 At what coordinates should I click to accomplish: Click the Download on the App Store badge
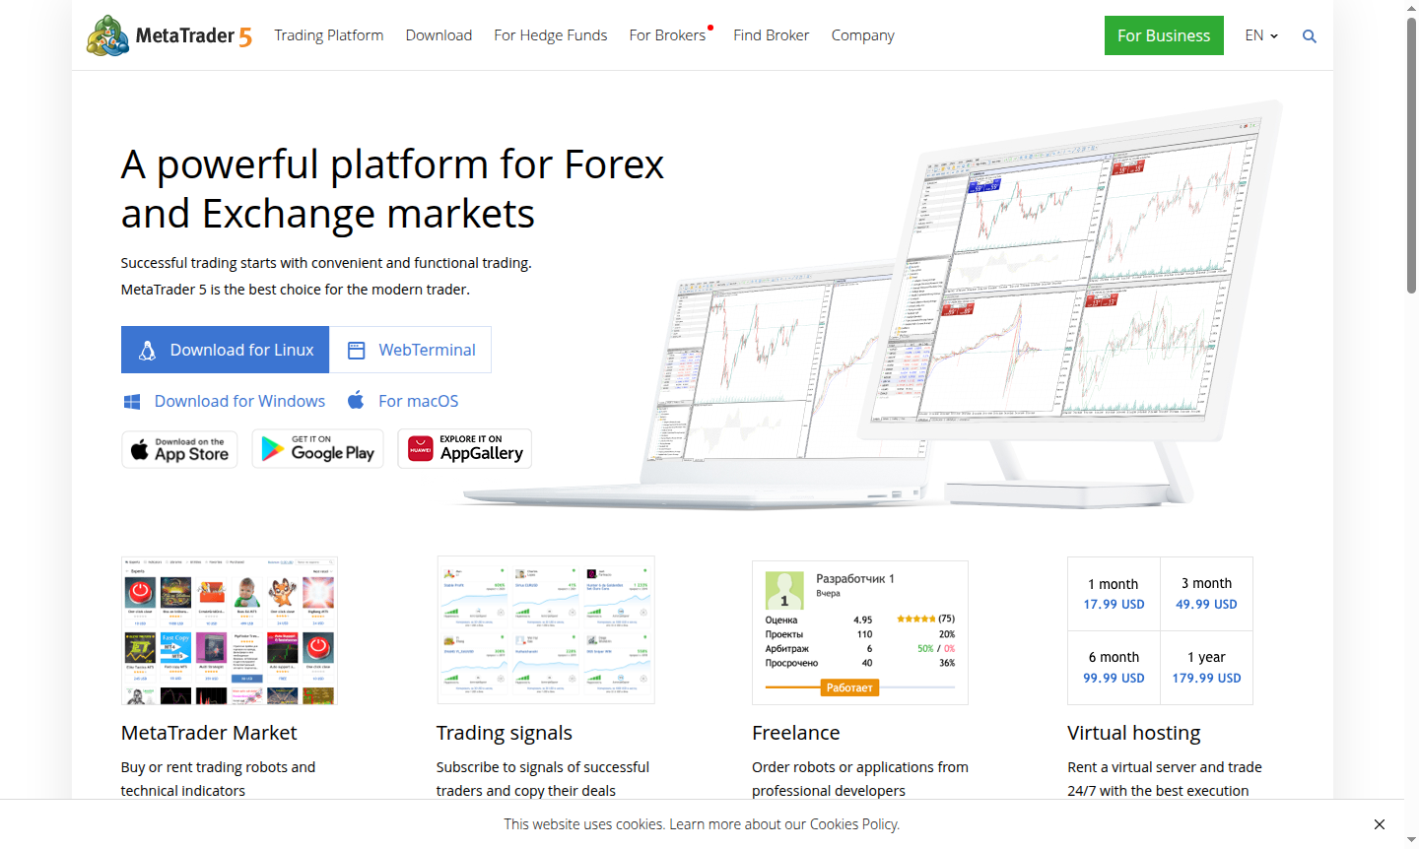[x=179, y=448]
